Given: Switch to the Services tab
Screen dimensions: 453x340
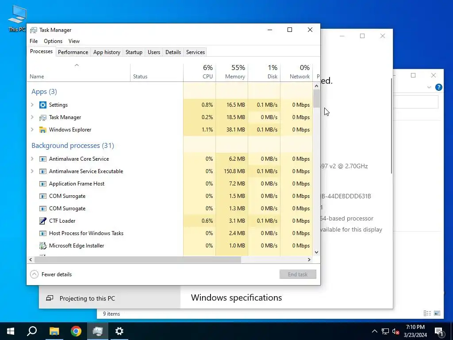Looking at the screenshot, I should pyautogui.click(x=195, y=52).
